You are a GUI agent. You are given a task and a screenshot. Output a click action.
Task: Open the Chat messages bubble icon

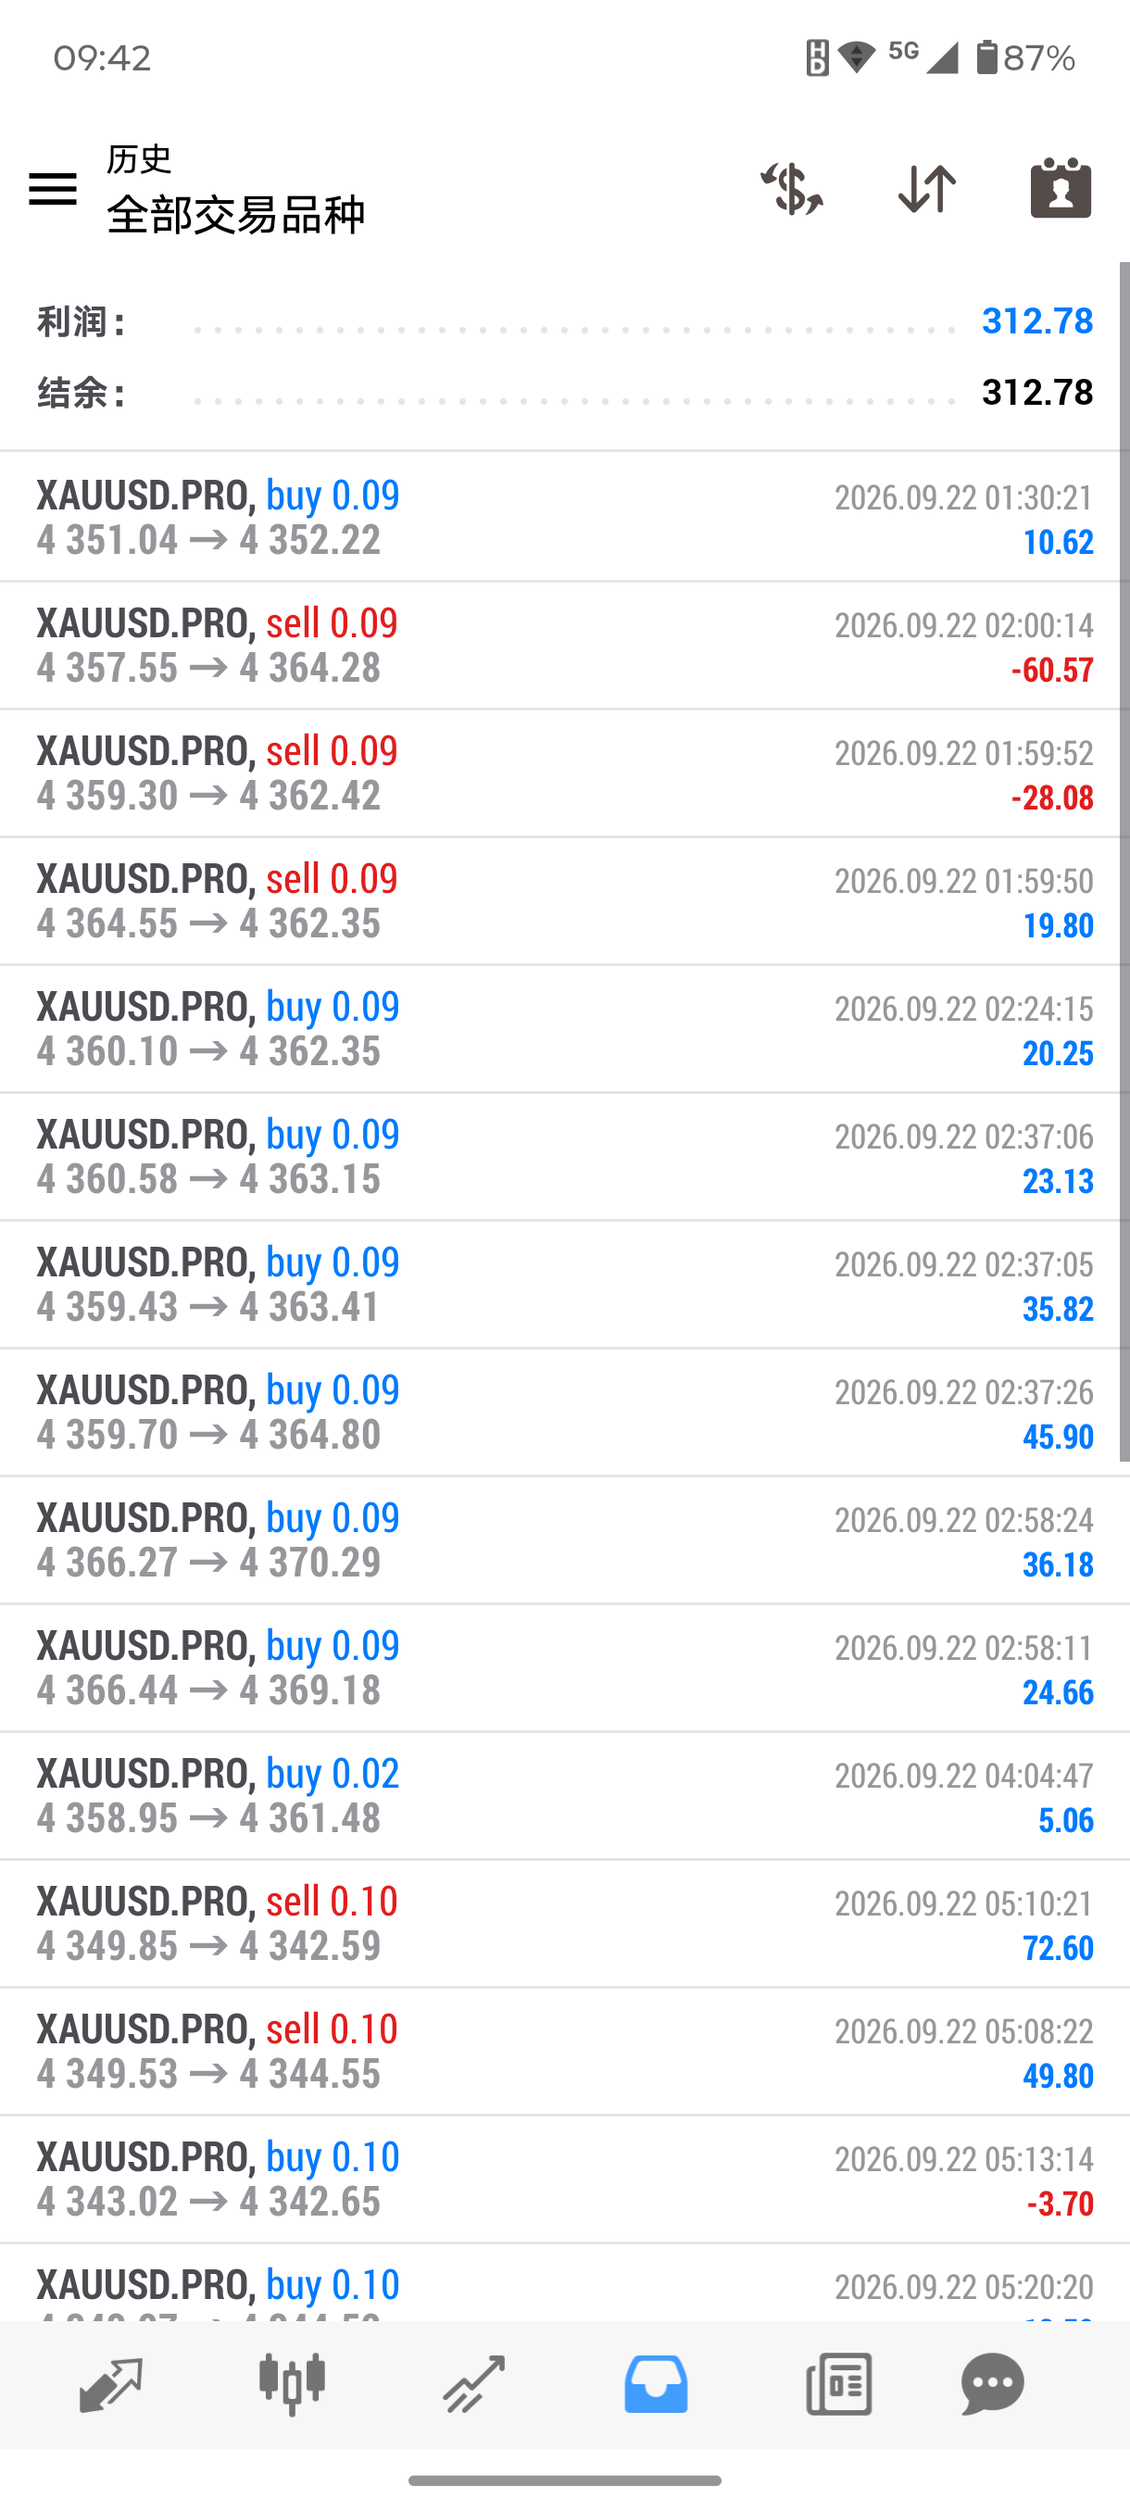tap(993, 2384)
